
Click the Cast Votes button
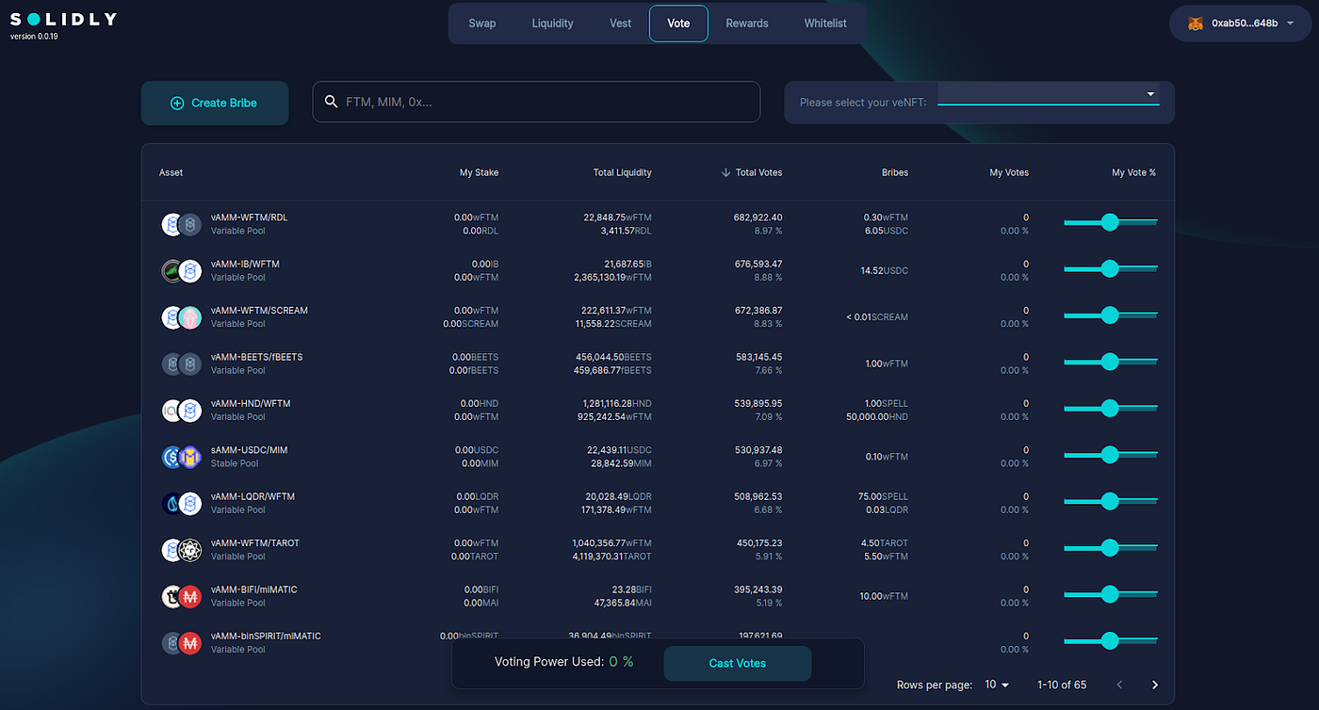coord(737,663)
